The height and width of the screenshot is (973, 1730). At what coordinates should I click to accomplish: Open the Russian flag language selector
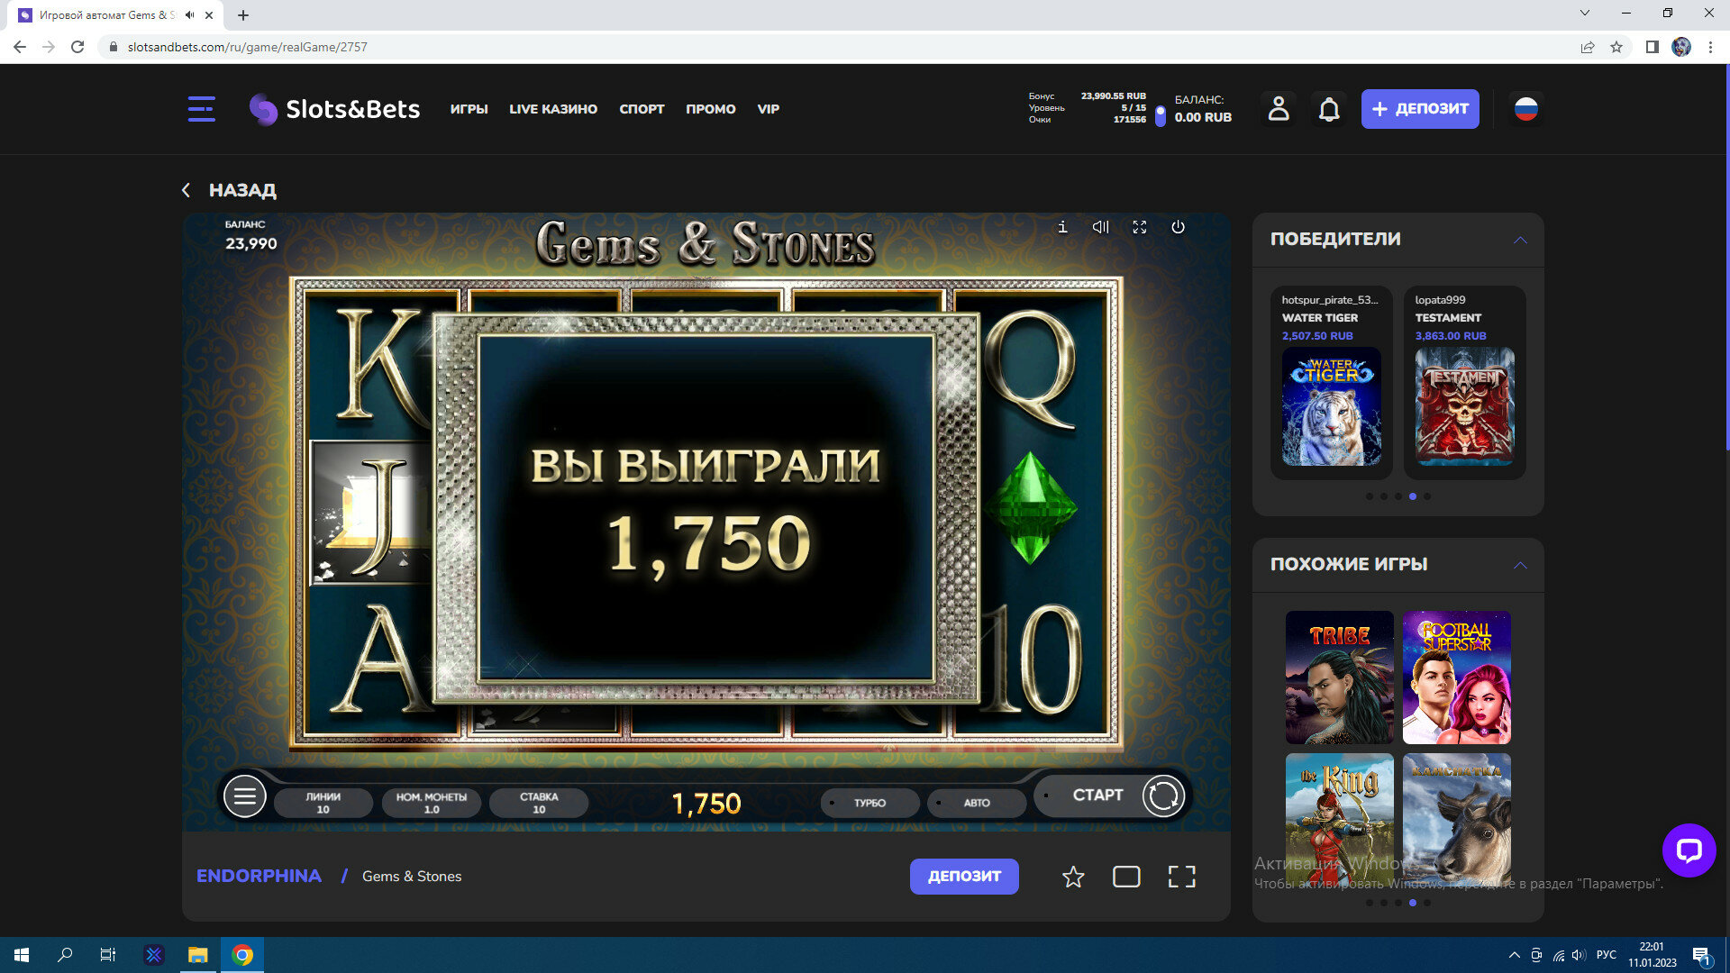[x=1525, y=109]
